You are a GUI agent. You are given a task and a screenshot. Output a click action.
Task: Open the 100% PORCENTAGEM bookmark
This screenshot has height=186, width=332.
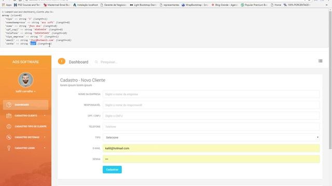[x=297, y=5]
